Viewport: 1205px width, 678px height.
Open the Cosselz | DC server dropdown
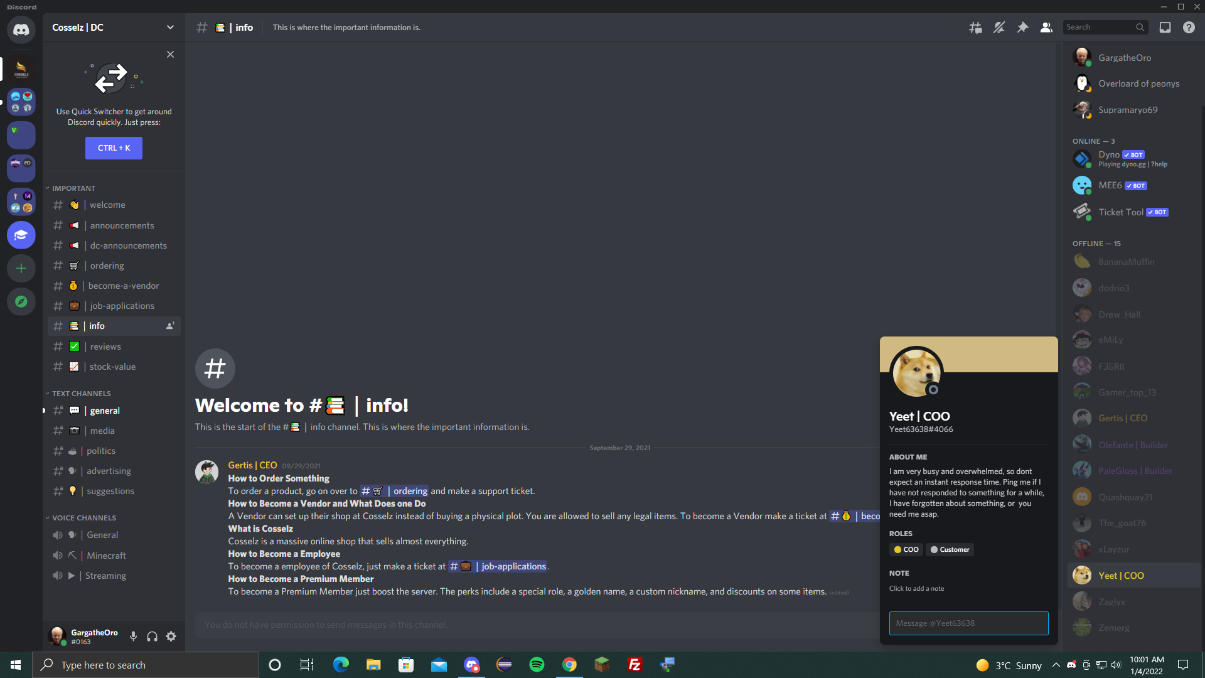(x=114, y=28)
